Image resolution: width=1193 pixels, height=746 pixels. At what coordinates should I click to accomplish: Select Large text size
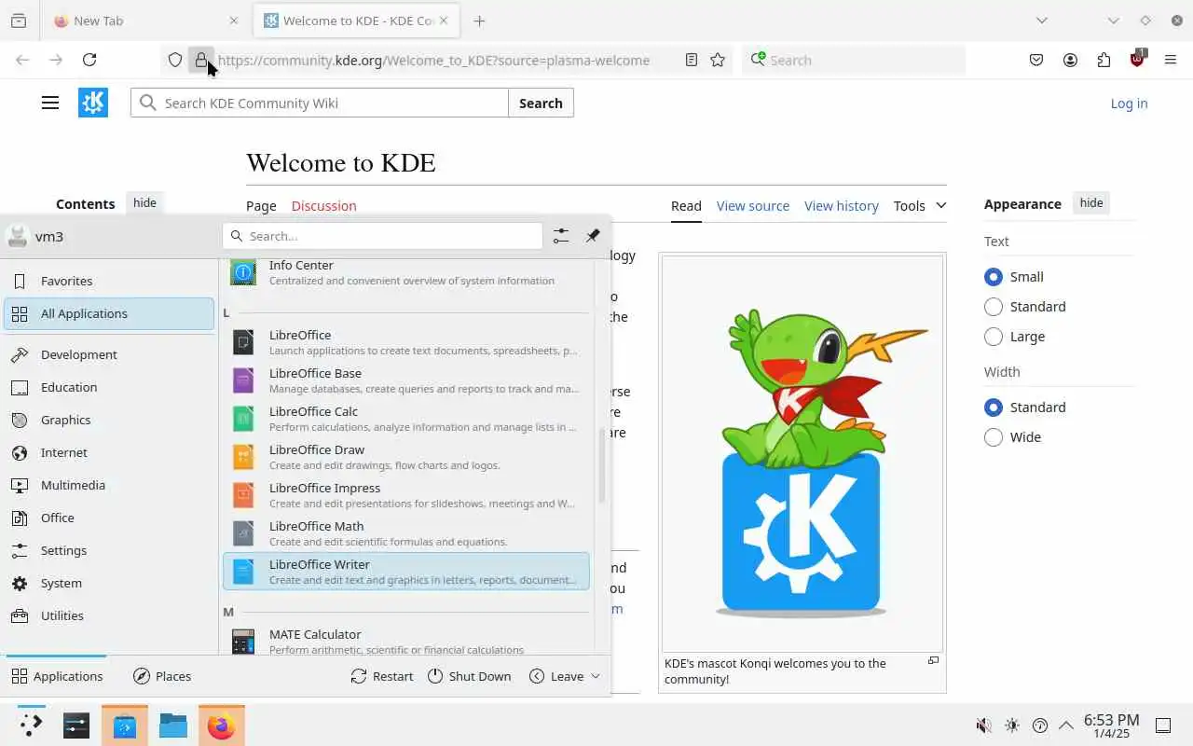tap(994, 337)
